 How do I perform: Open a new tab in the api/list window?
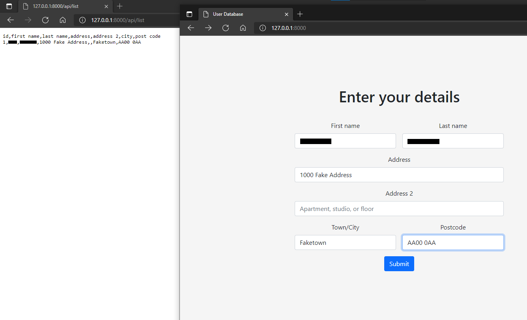[x=120, y=6]
